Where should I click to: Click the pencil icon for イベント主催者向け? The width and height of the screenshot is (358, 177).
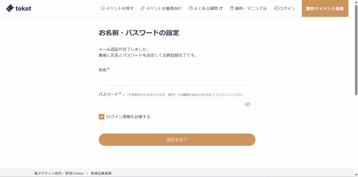click(x=142, y=8)
